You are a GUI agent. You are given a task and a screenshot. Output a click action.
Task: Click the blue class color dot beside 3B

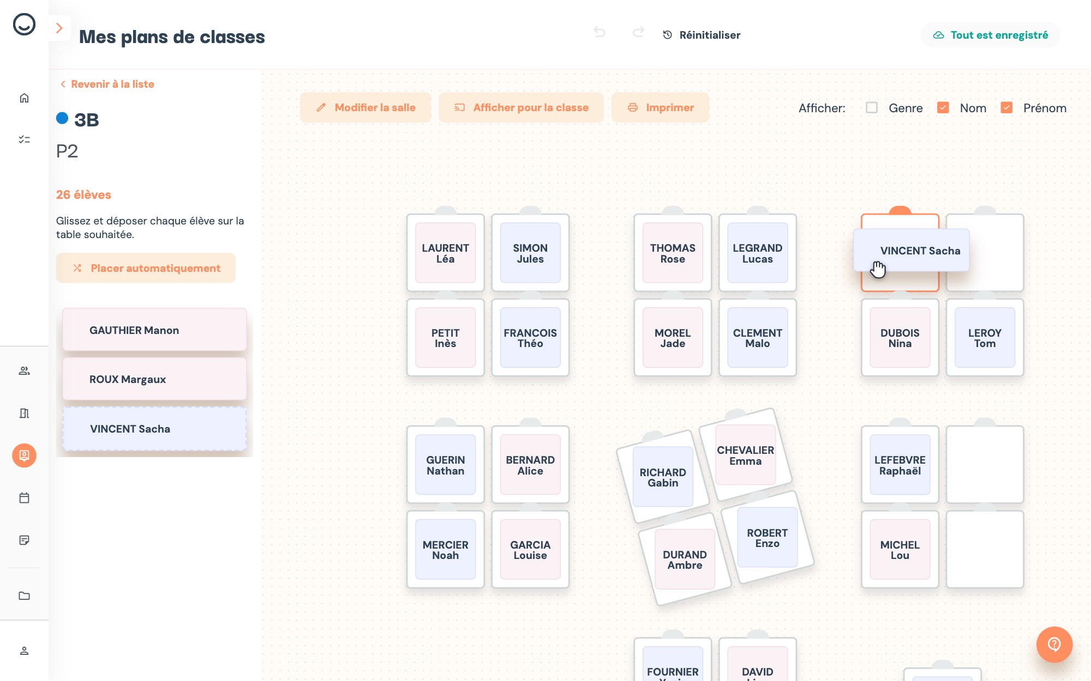tap(62, 118)
